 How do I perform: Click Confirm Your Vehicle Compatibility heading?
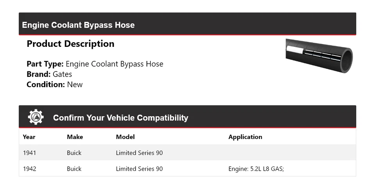coord(120,118)
